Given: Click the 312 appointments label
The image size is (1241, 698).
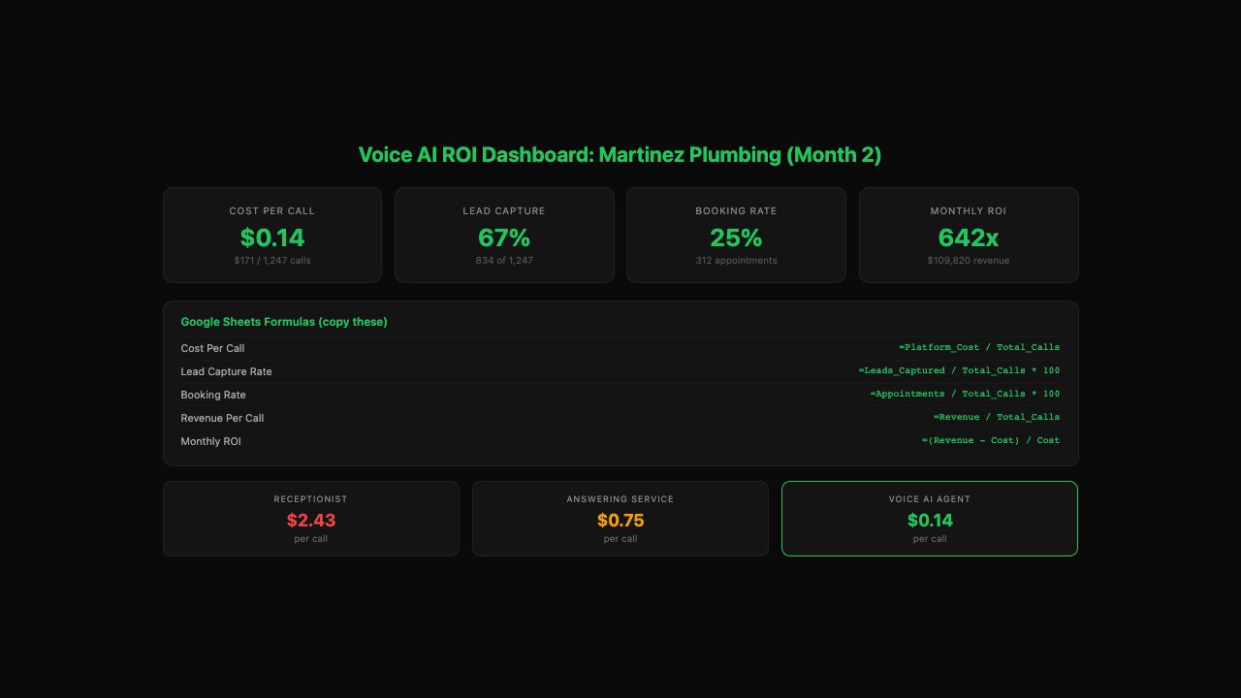Looking at the screenshot, I should click(x=736, y=260).
